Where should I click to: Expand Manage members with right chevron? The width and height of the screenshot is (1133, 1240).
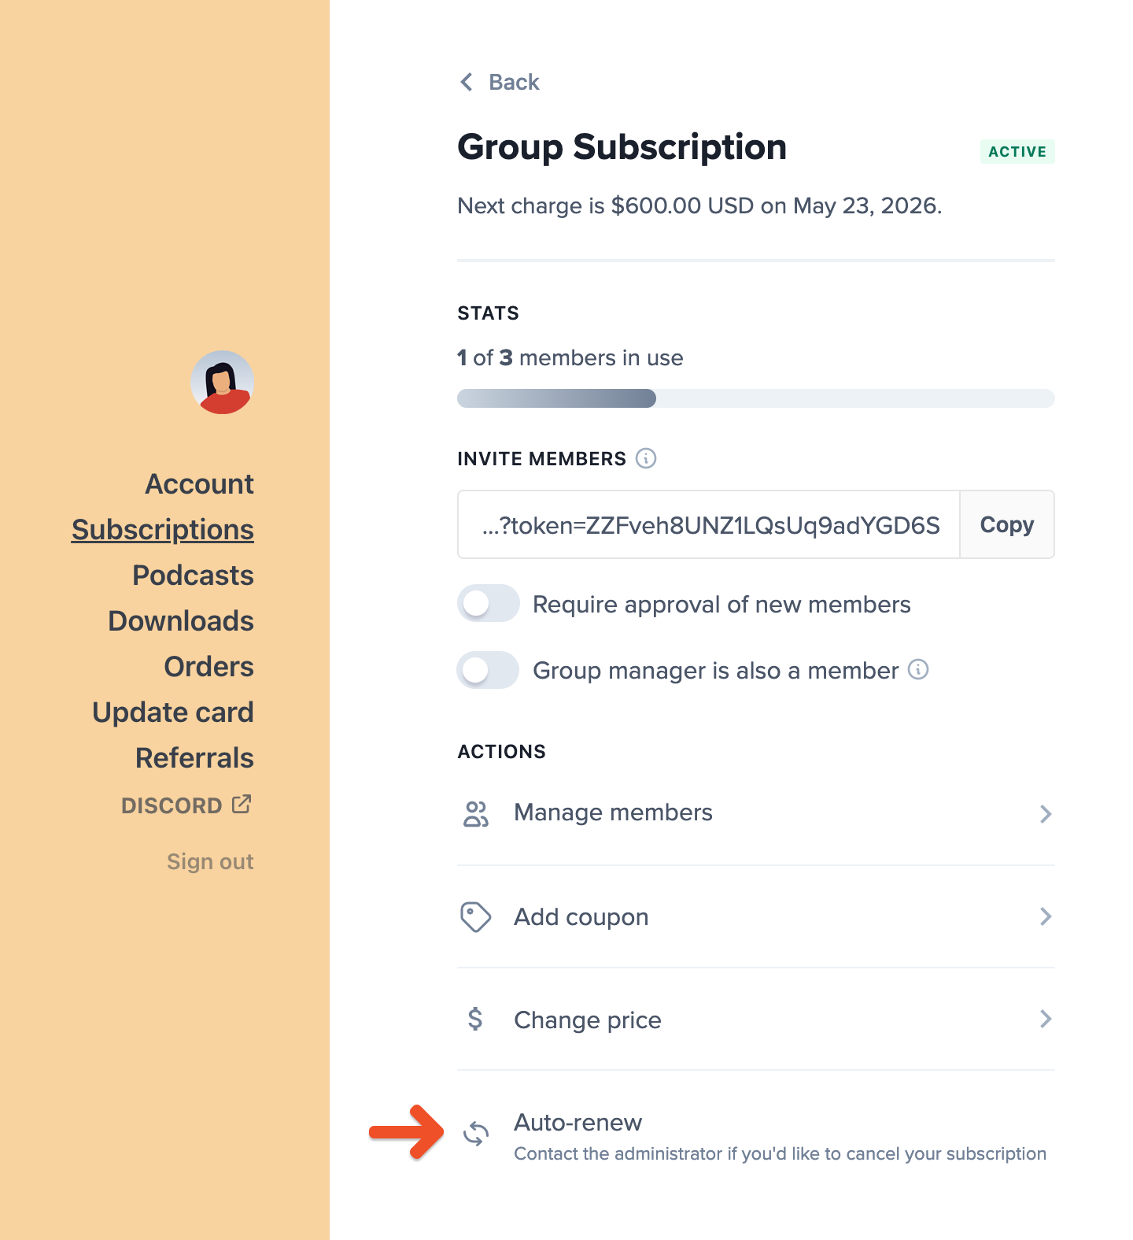pos(1045,813)
